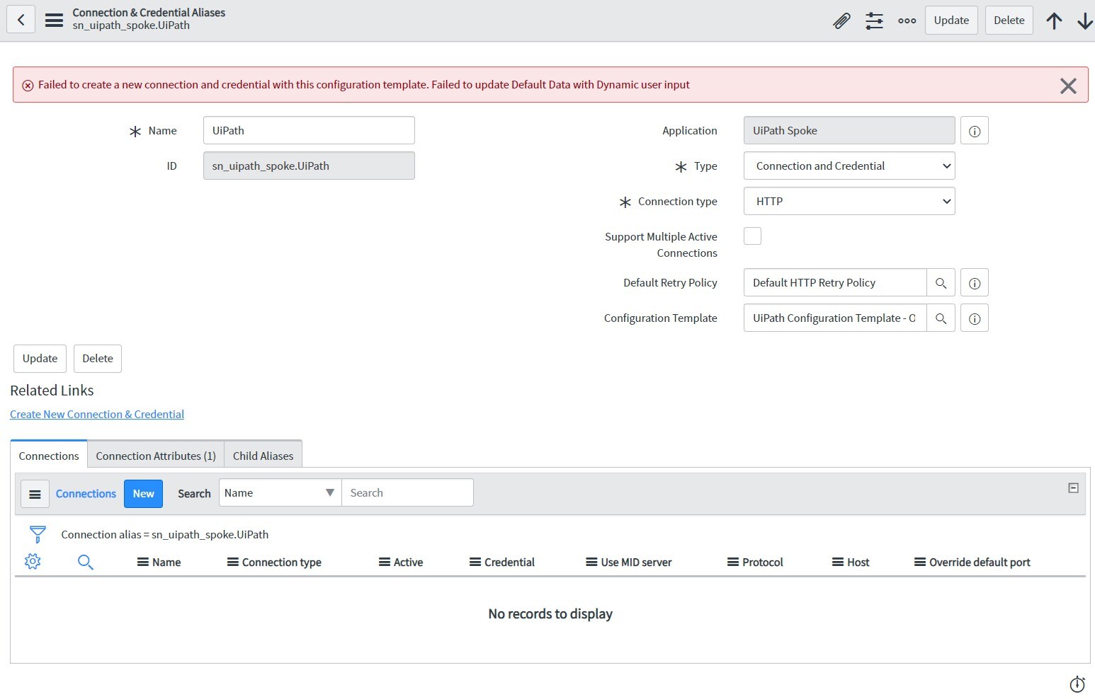The height and width of the screenshot is (699, 1095).
Task: Click the Delete button below the form
Action: tap(98, 359)
